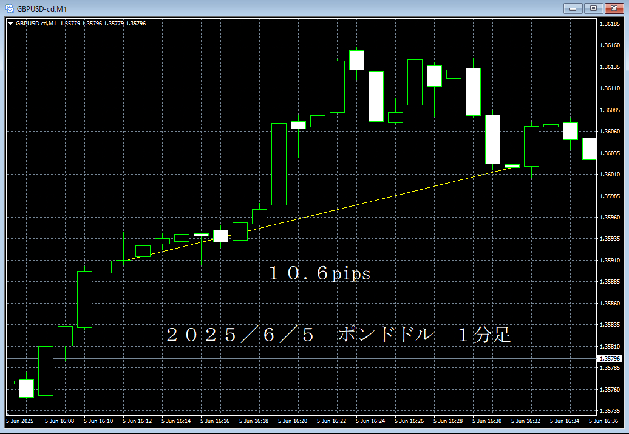
Task: Close the GBPUSD-cd,M1 chart window
Action: pos(614,8)
